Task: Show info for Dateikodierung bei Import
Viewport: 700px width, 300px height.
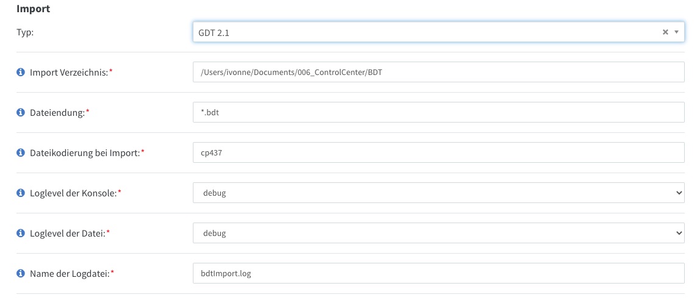Action: 20,152
